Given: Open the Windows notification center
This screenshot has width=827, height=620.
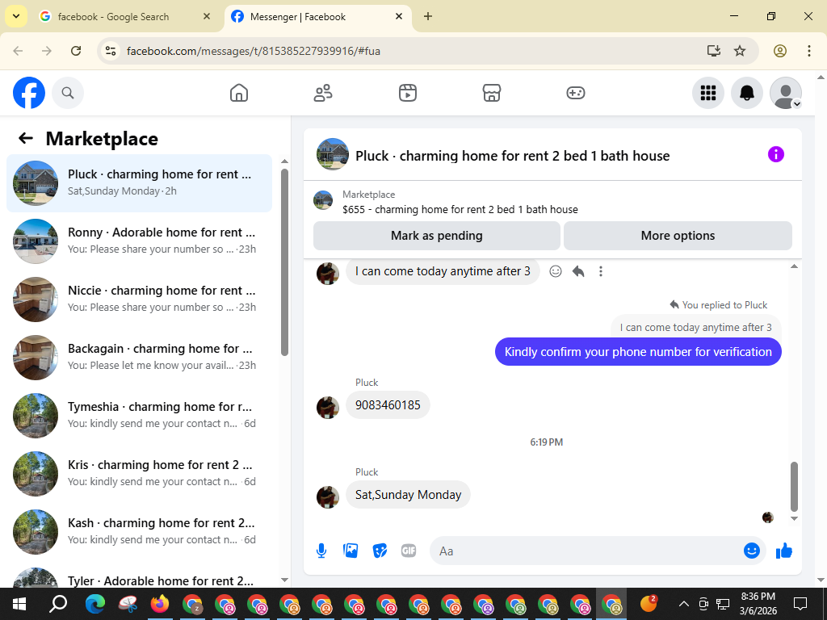Looking at the screenshot, I should (x=800, y=604).
